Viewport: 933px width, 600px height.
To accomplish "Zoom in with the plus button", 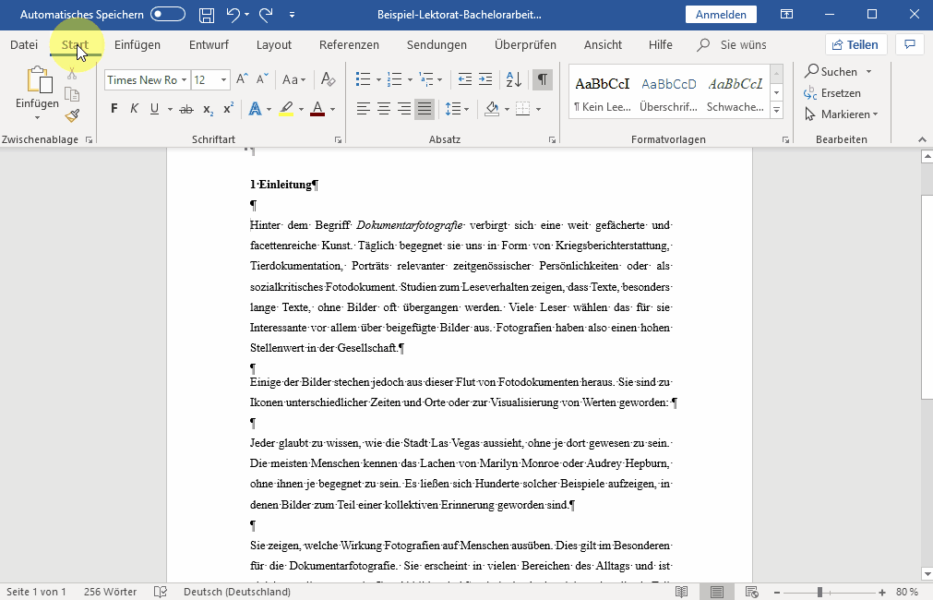I will pos(882,593).
